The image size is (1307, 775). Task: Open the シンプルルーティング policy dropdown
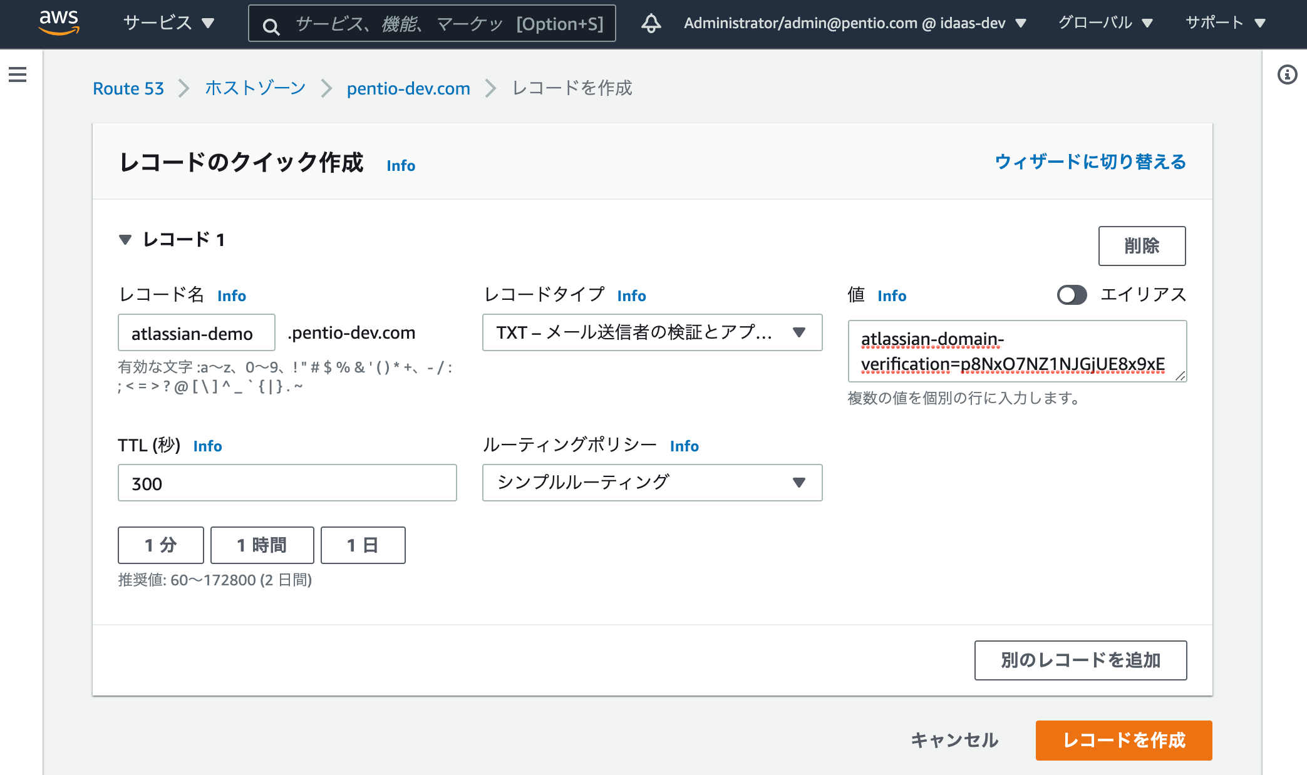tap(652, 483)
